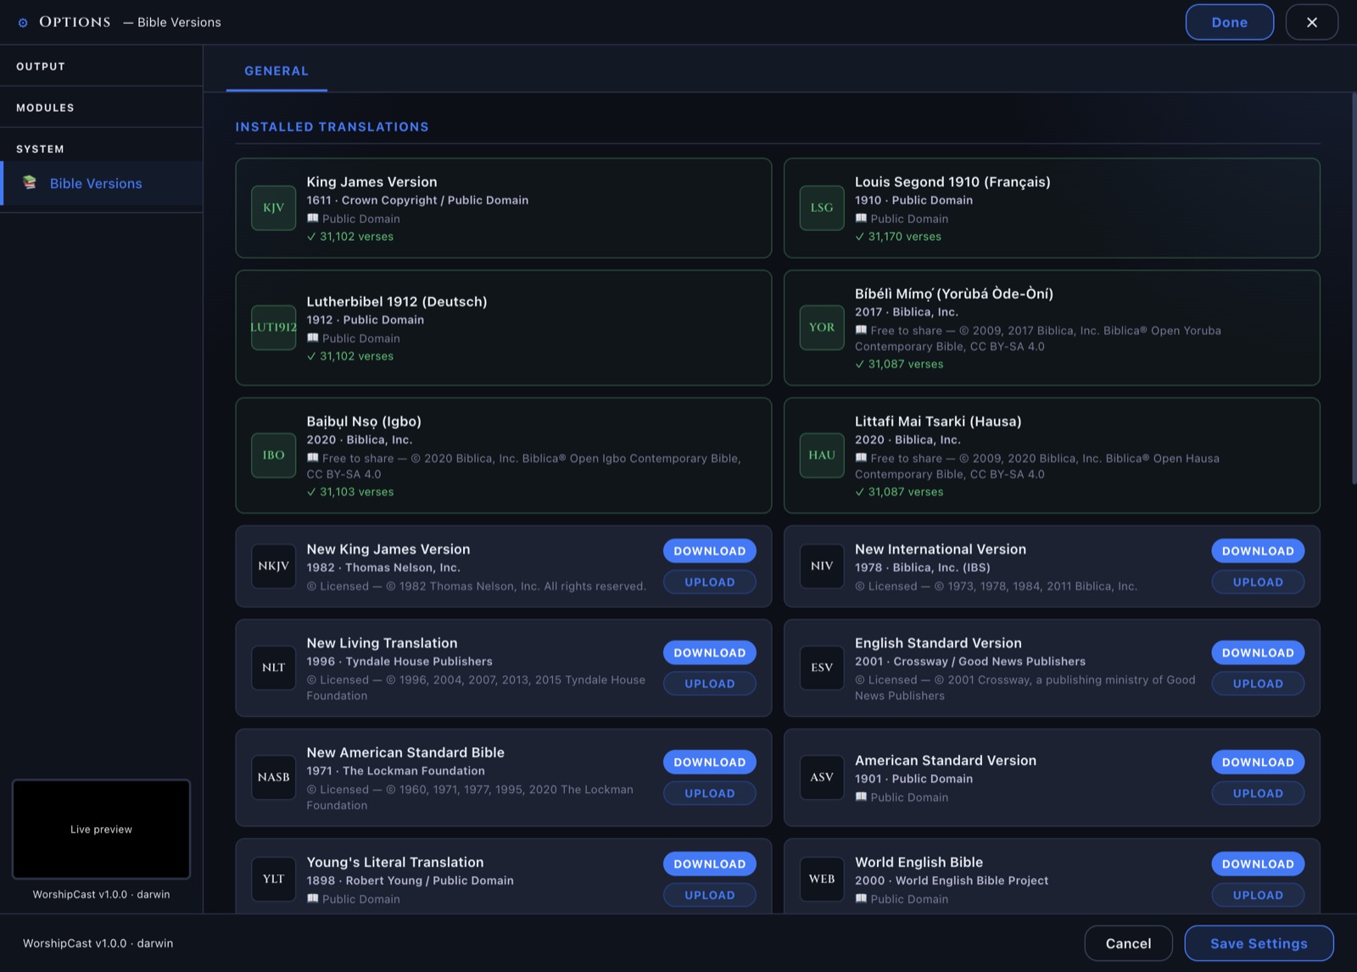Image resolution: width=1357 pixels, height=972 pixels.
Task: Download the English Standard Version
Action: point(1258,653)
